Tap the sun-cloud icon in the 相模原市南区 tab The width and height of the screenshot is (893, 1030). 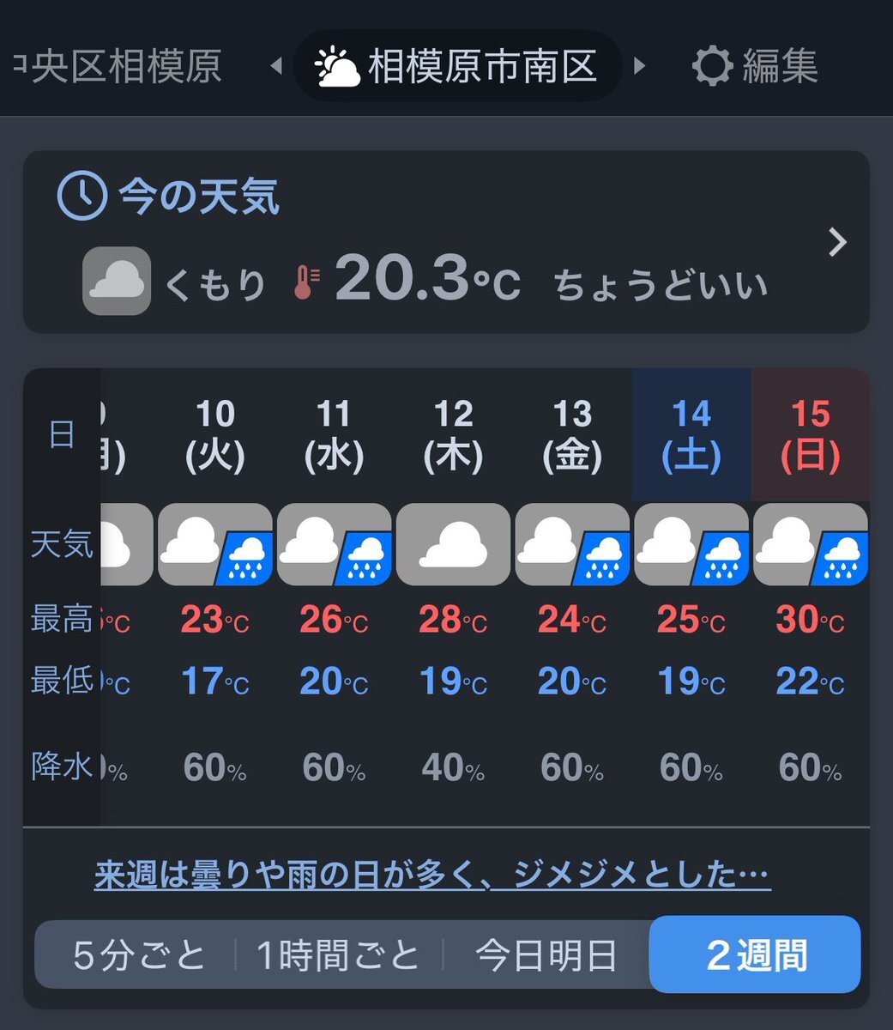point(337,67)
